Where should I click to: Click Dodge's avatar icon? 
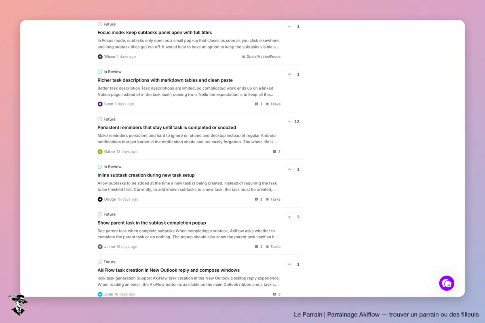100,199
